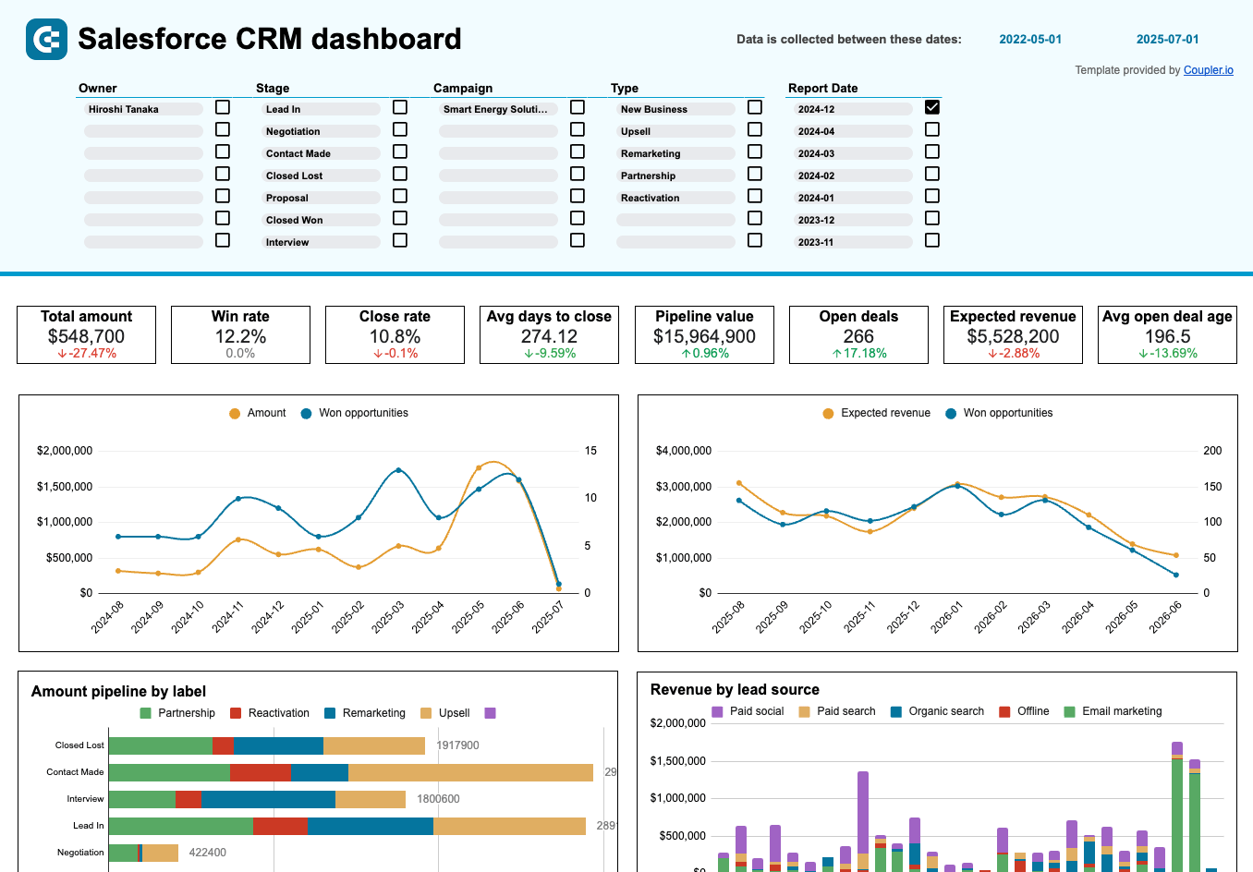Click the Negotiation bar value 422400
This screenshot has width=1253, height=872.
(207, 853)
